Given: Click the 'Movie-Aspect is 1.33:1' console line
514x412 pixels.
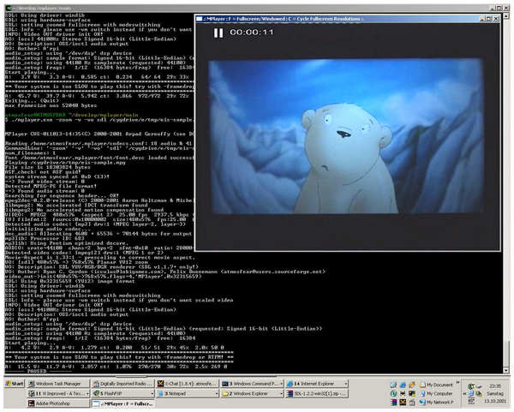Looking at the screenshot, I should [x=99, y=257].
